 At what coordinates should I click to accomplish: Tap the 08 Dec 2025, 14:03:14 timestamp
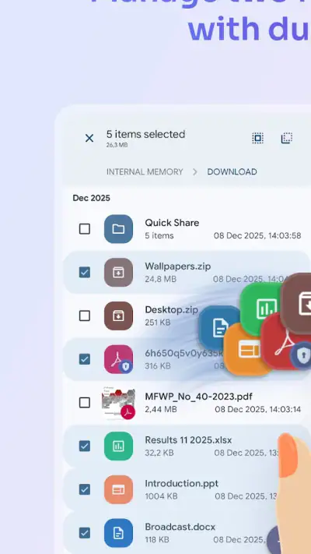[x=258, y=410]
